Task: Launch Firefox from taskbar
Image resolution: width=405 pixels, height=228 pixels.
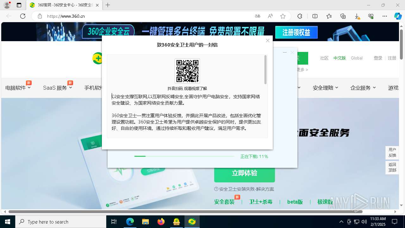Action: pos(161,222)
